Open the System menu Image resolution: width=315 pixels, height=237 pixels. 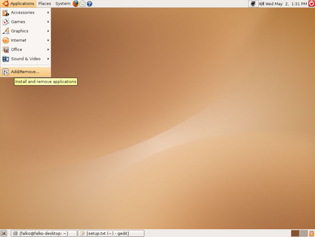click(63, 3)
